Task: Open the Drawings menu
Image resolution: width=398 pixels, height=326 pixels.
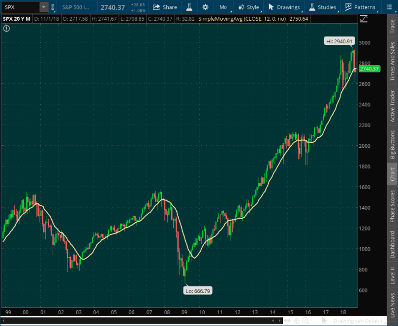Action: click(x=284, y=7)
